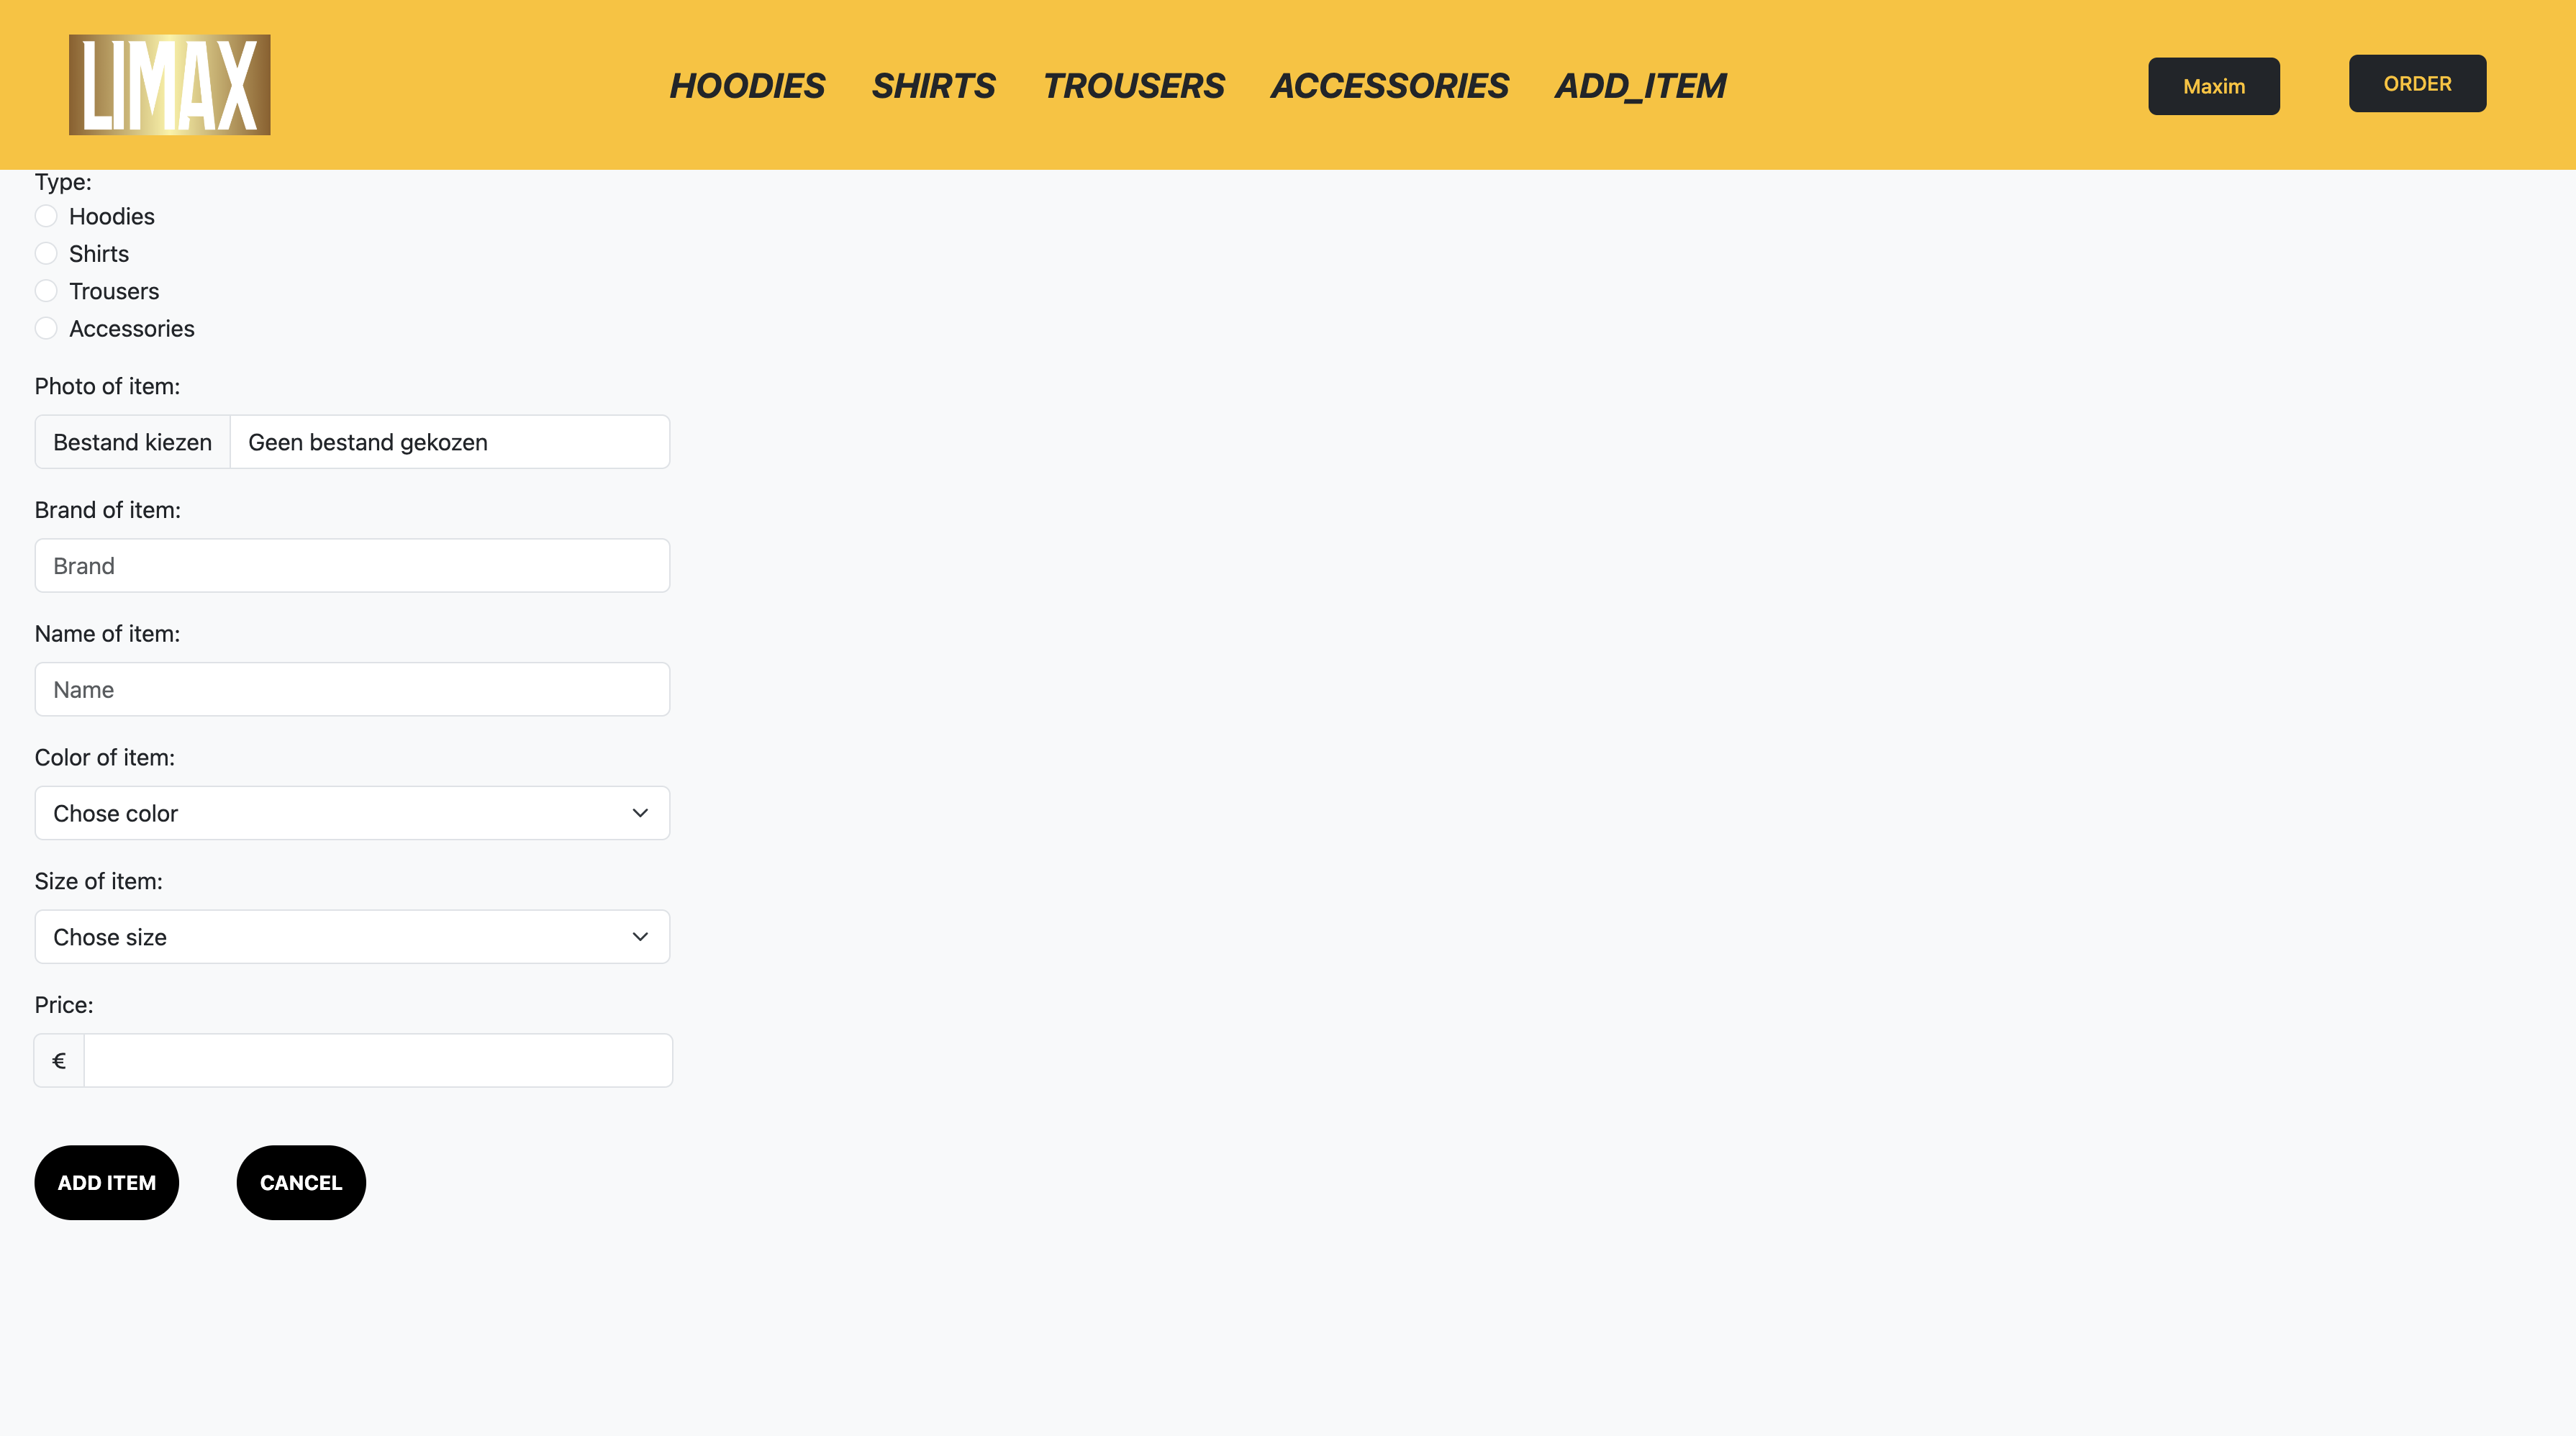Viewport: 2576px width, 1436px height.
Task: Pick Accessories as the item type
Action: pos(46,328)
